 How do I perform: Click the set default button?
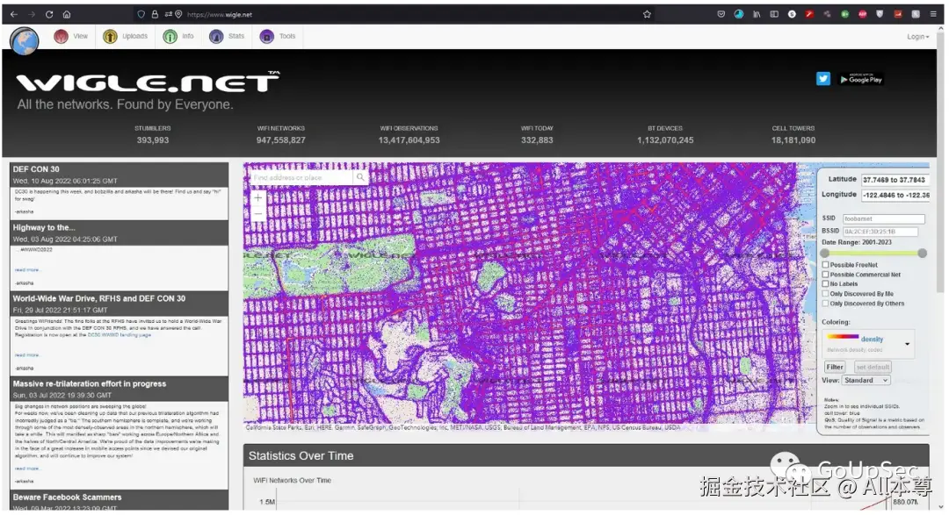click(x=873, y=367)
